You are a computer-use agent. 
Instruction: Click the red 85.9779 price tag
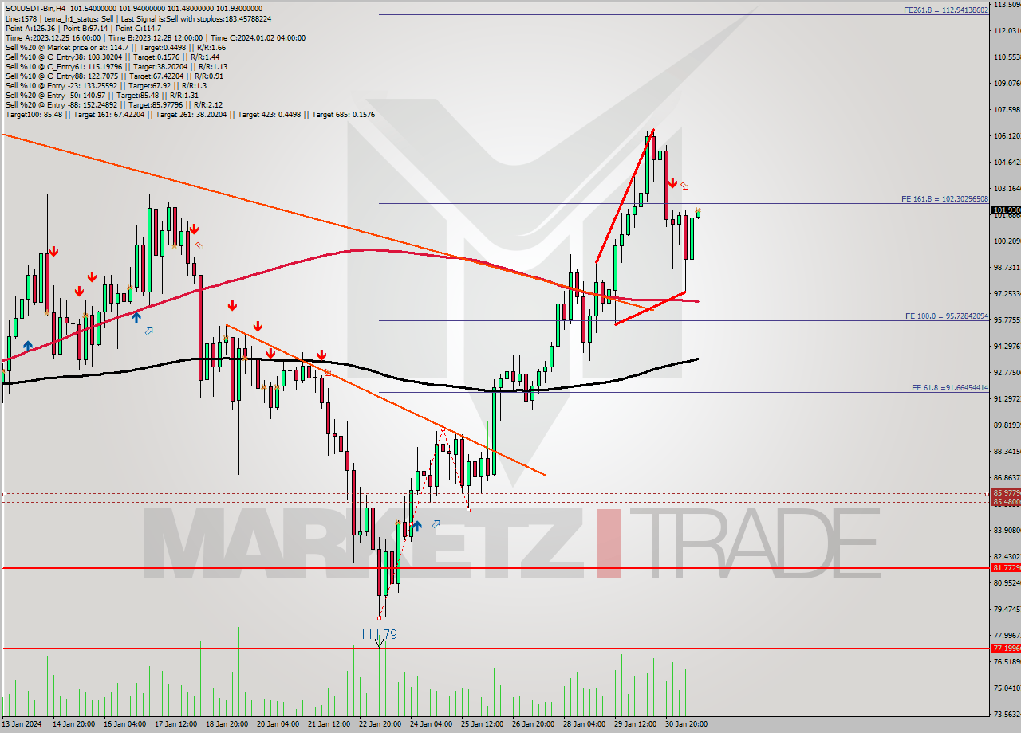tap(1006, 493)
